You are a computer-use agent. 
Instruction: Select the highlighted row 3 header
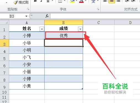tap(4, 43)
